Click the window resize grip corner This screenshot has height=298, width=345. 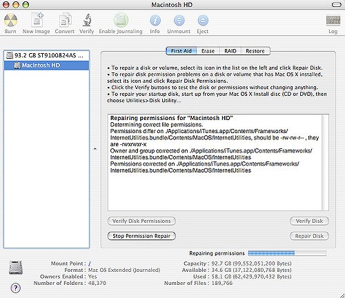pyautogui.click(x=342, y=295)
